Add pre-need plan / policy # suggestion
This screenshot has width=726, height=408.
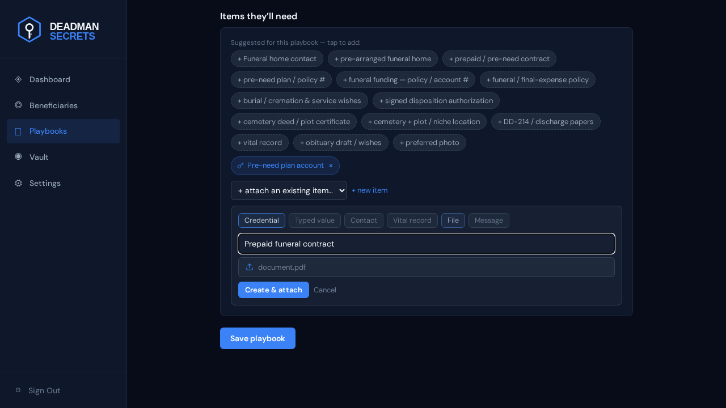pyautogui.click(x=281, y=79)
